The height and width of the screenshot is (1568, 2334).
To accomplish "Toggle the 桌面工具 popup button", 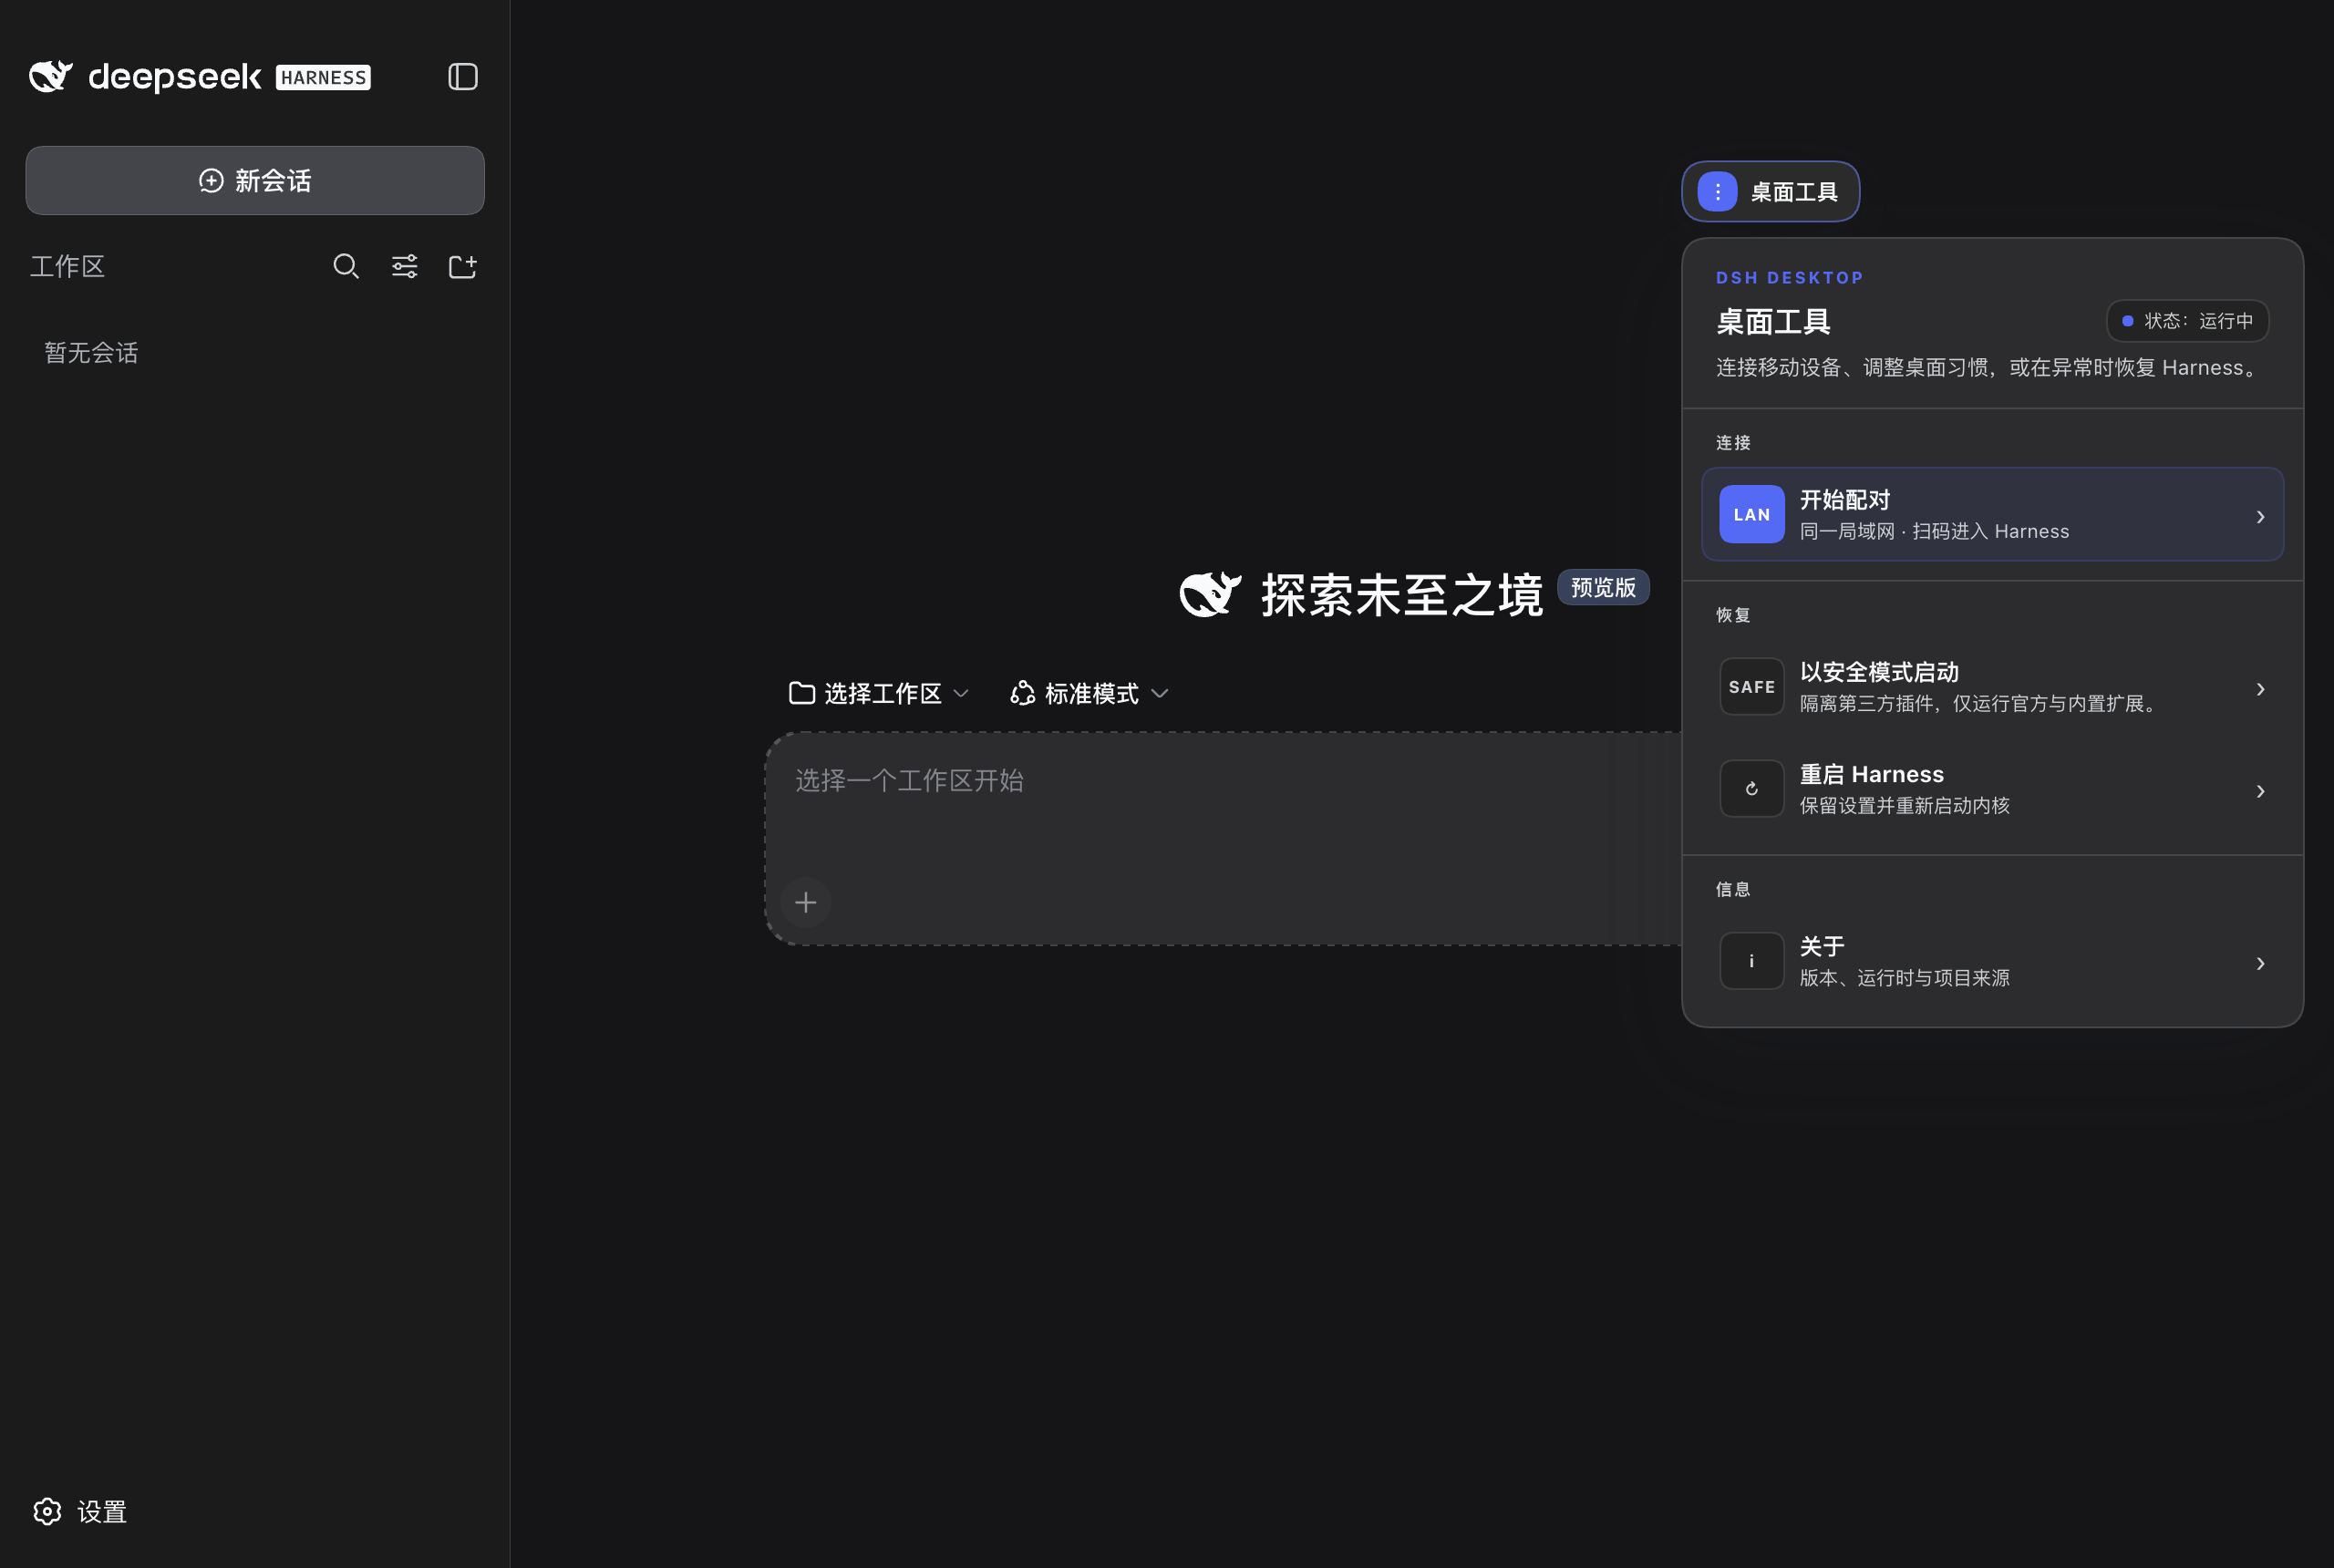I will pos(1770,191).
